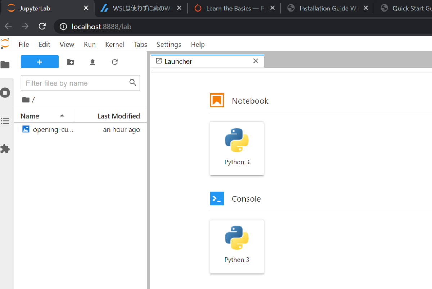Click the blue New Launcher plus button

(x=40, y=62)
